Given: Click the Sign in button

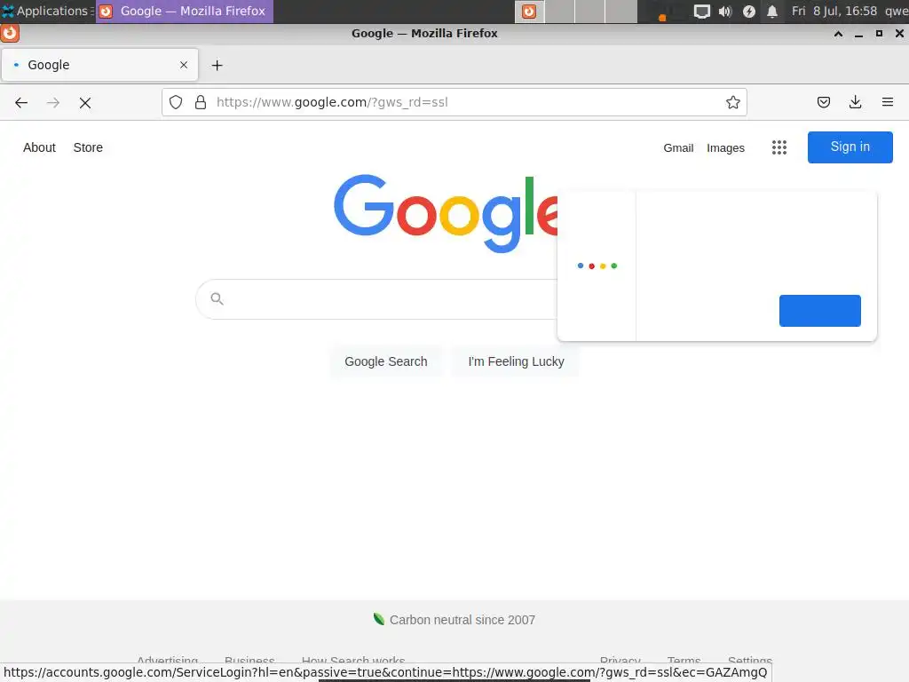Looking at the screenshot, I should point(850,147).
